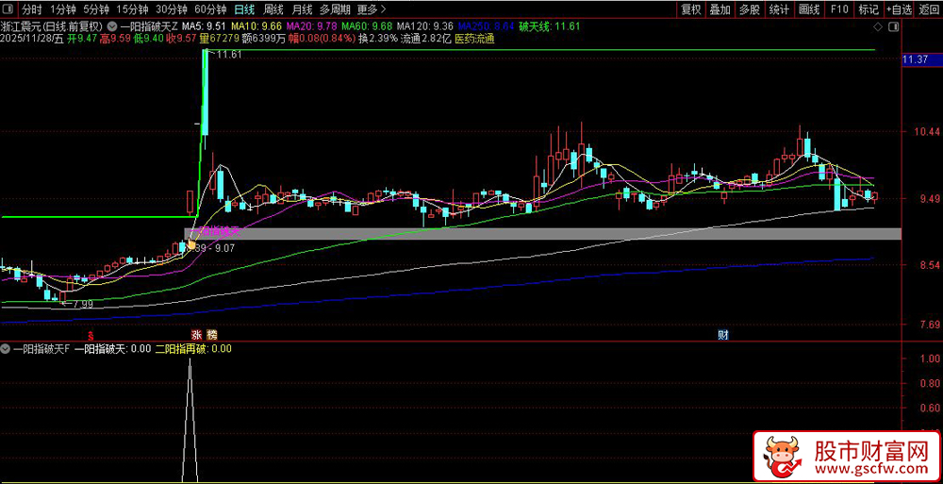Click the red 'S' marker under the chart
Screen dimensions: 943x484
[91, 335]
